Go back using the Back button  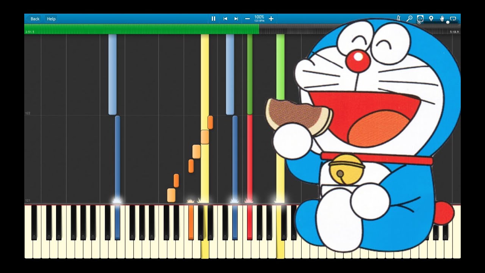[x=35, y=19]
